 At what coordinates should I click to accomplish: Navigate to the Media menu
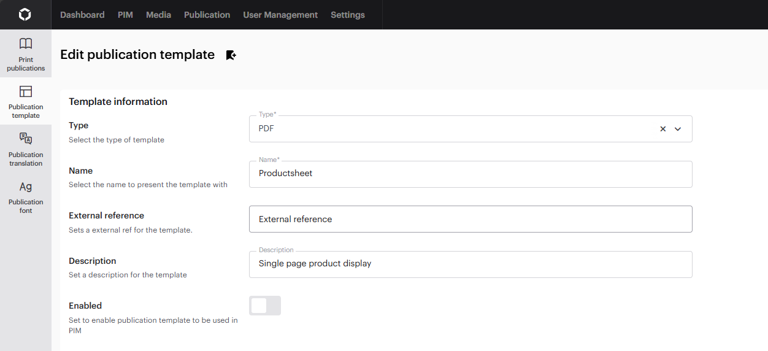158,15
